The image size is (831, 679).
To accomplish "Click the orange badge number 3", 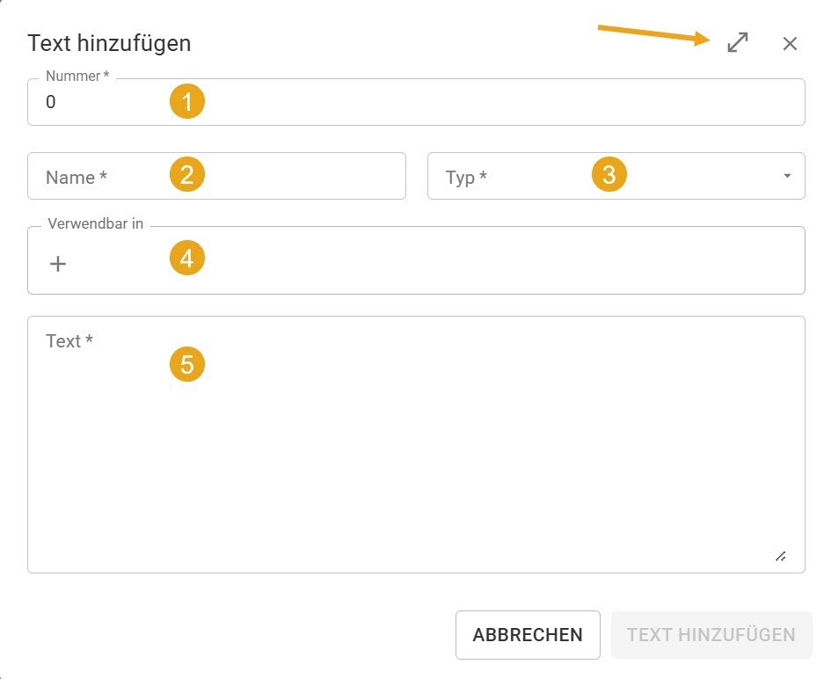I will click(x=609, y=175).
